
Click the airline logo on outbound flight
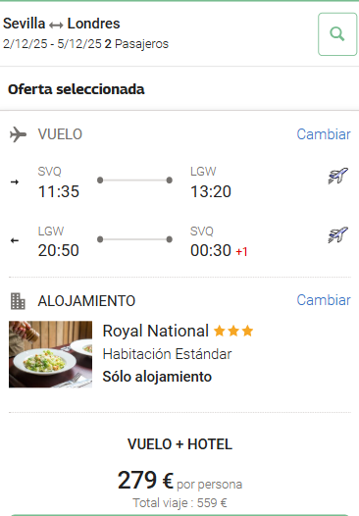[338, 176]
